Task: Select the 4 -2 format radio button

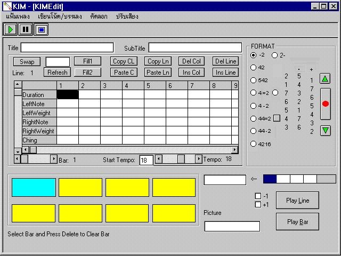Action: (254, 106)
